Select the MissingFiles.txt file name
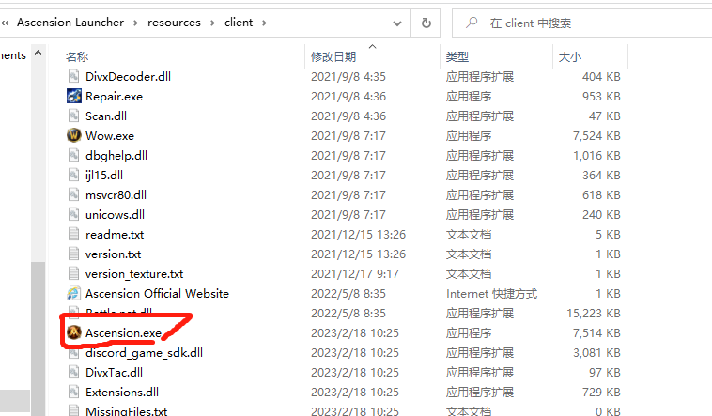The width and height of the screenshot is (712, 416). click(x=126, y=411)
